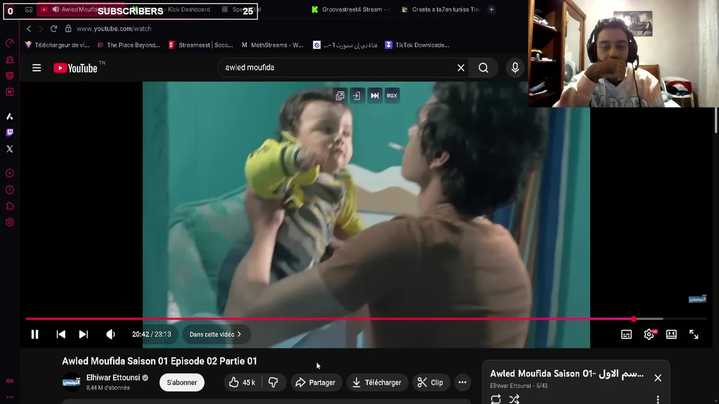Open YouTube hamburger guide menu
The image size is (719, 404).
[37, 68]
